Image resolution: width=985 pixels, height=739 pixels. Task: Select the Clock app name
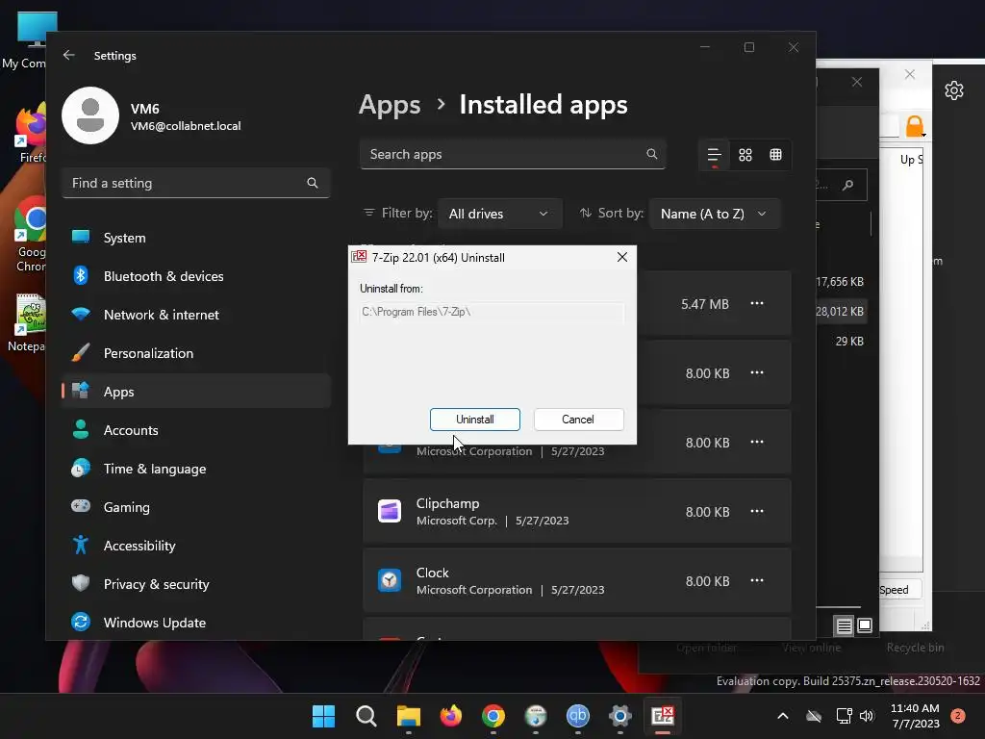tap(432, 573)
